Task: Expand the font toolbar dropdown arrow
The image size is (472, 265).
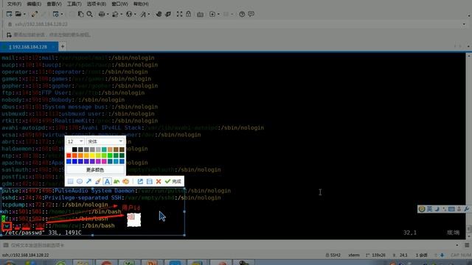Action: [x=149, y=14]
